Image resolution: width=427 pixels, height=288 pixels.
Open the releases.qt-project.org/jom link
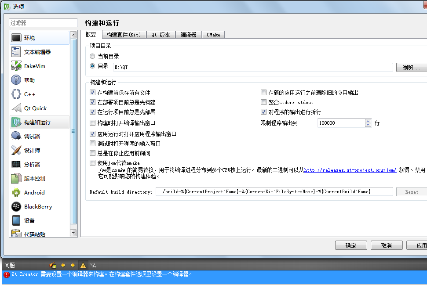click(350, 170)
